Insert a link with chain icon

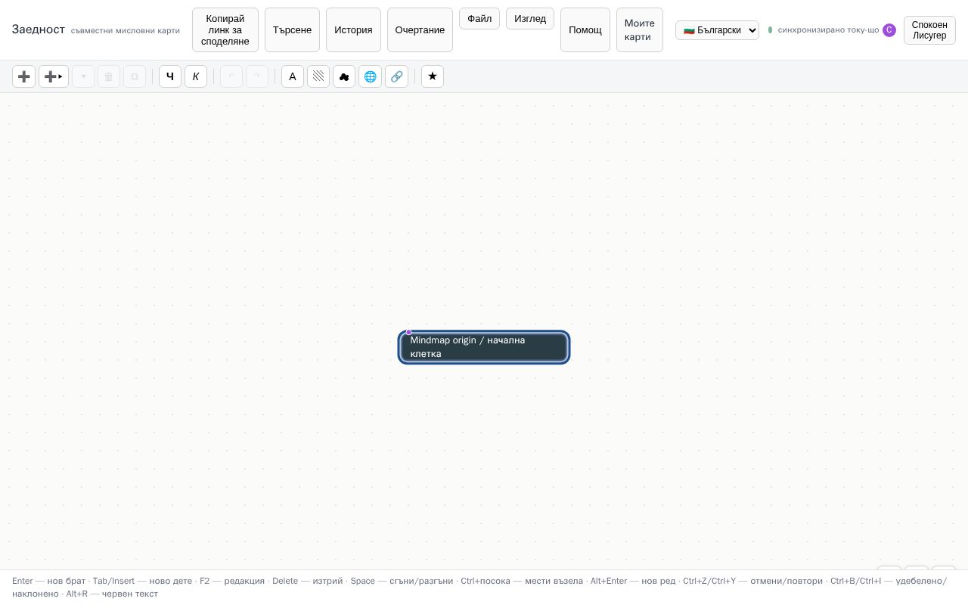click(x=396, y=76)
